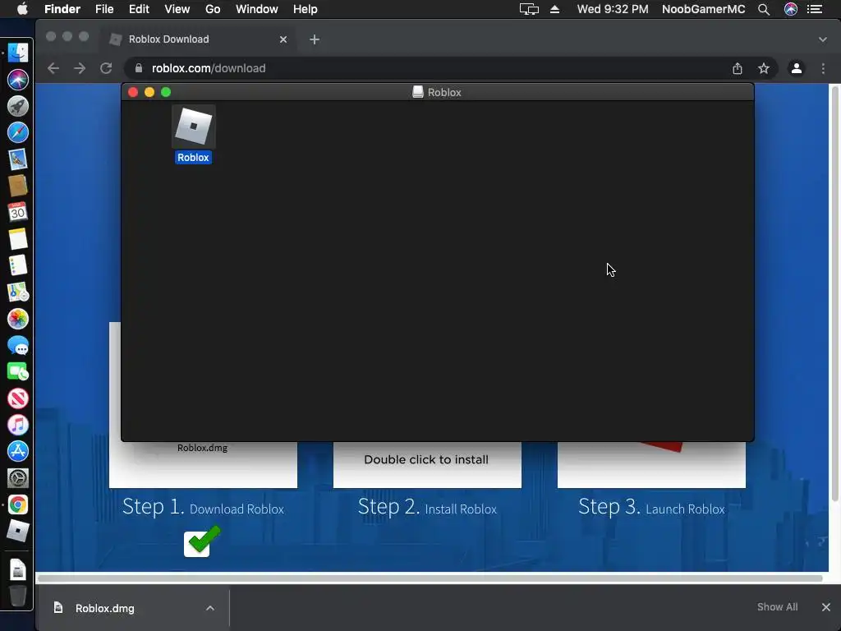Bookmark page with star icon
This screenshot has width=841, height=631.
[x=764, y=68]
